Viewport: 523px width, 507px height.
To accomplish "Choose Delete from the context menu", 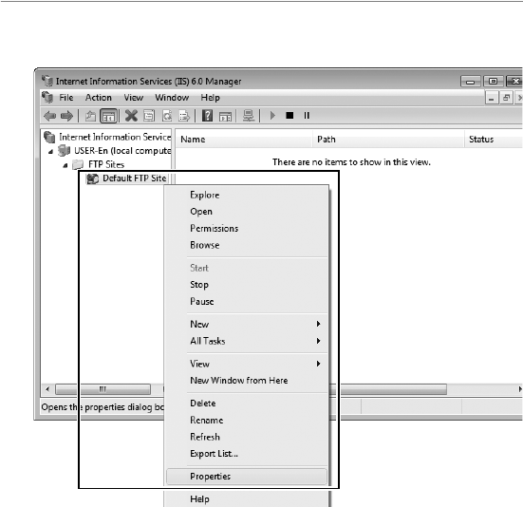I will pos(247,403).
